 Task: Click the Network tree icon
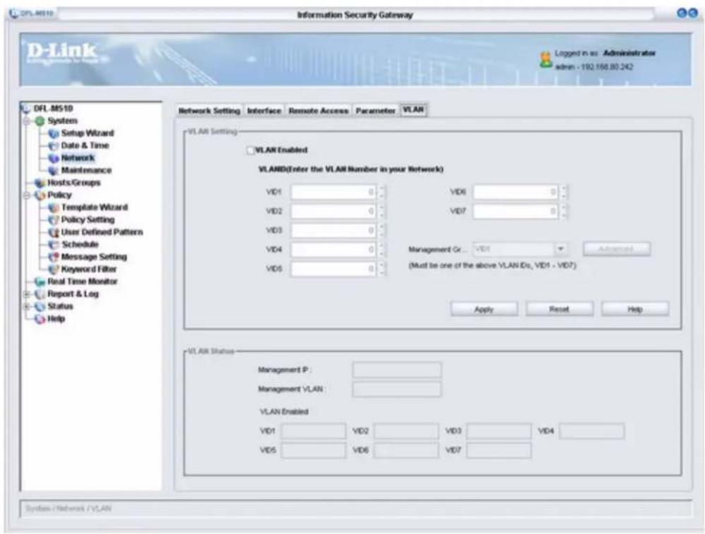point(54,158)
